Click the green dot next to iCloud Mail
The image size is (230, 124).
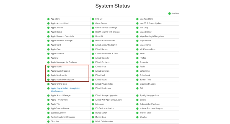point(93,75)
